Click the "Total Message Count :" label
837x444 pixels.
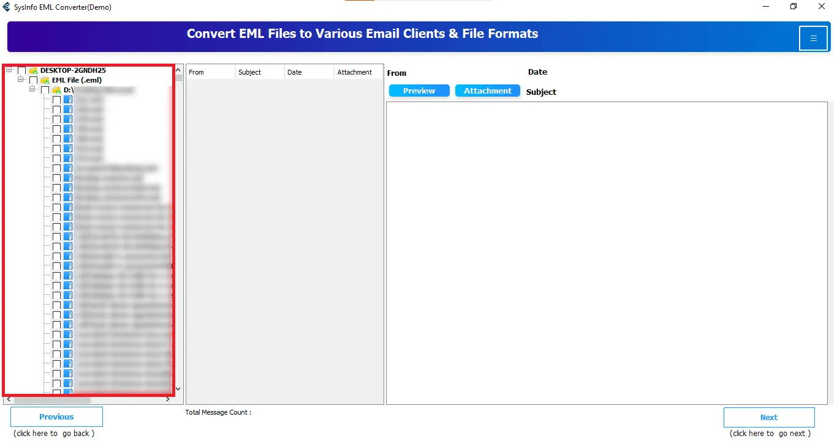[218, 412]
